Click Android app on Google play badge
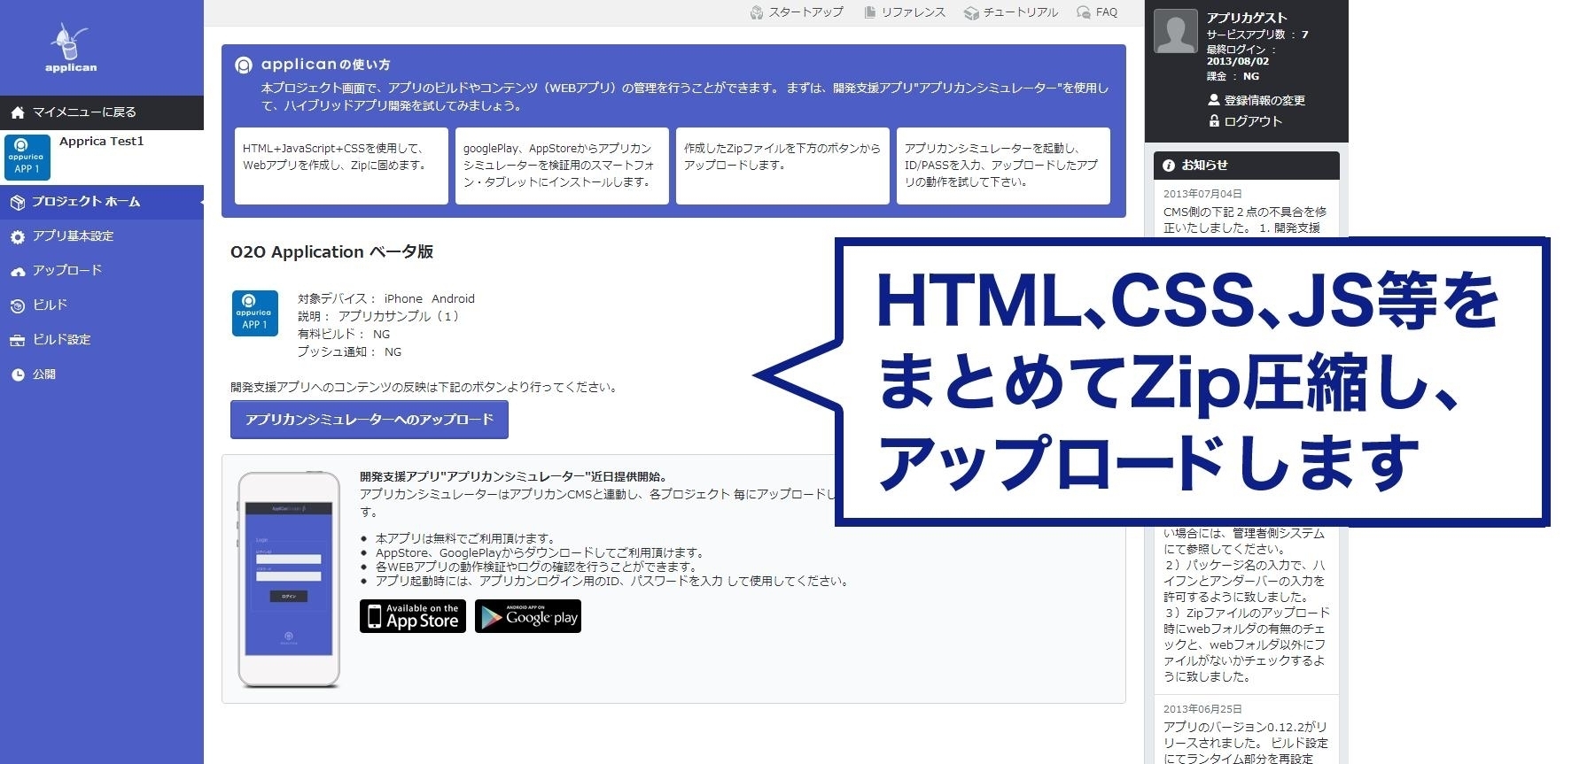This screenshot has width=1595, height=764. (x=528, y=616)
